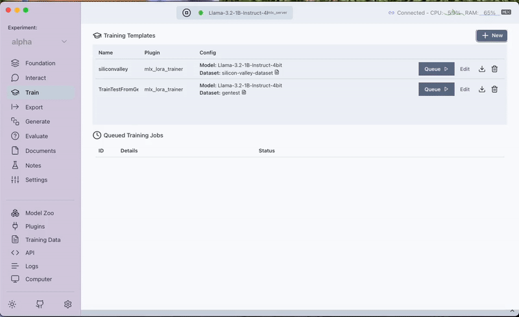The width and height of the screenshot is (519, 317).
Task: Go to the Evaluate section
Action: [x=36, y=136]
